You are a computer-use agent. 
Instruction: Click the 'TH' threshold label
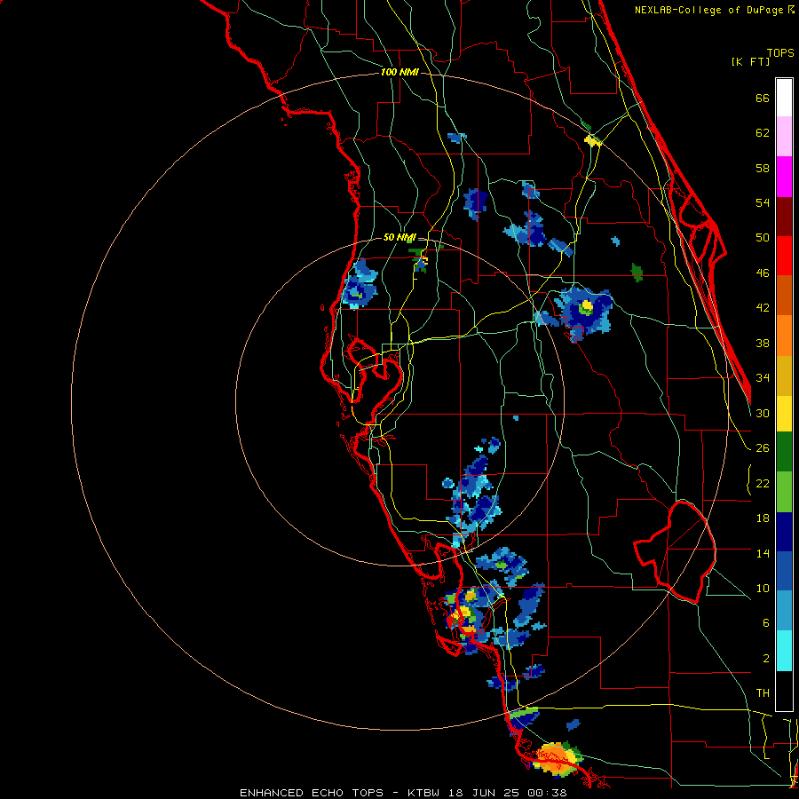(x=763, y=693)
